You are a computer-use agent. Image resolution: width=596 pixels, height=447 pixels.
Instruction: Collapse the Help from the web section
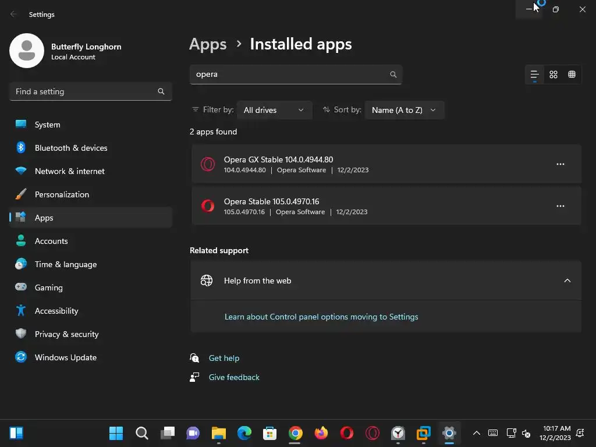coord(567,281)
